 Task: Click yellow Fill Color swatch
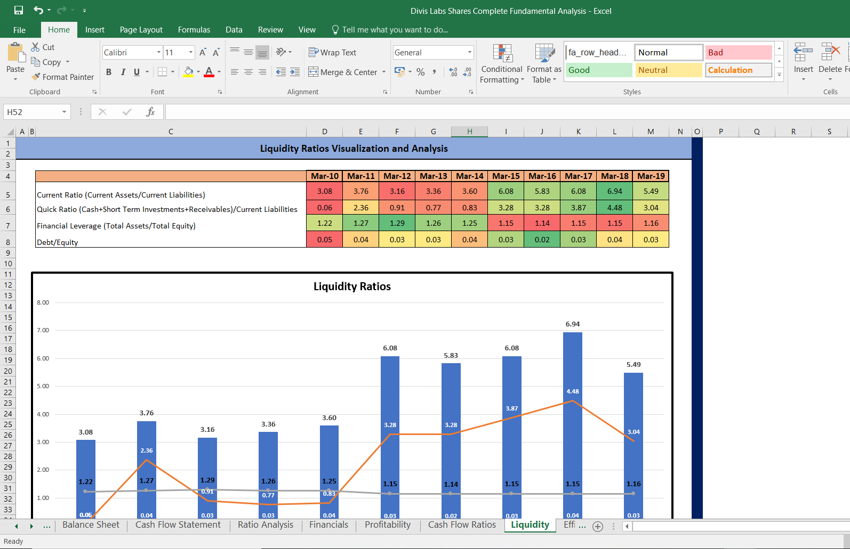188,72
